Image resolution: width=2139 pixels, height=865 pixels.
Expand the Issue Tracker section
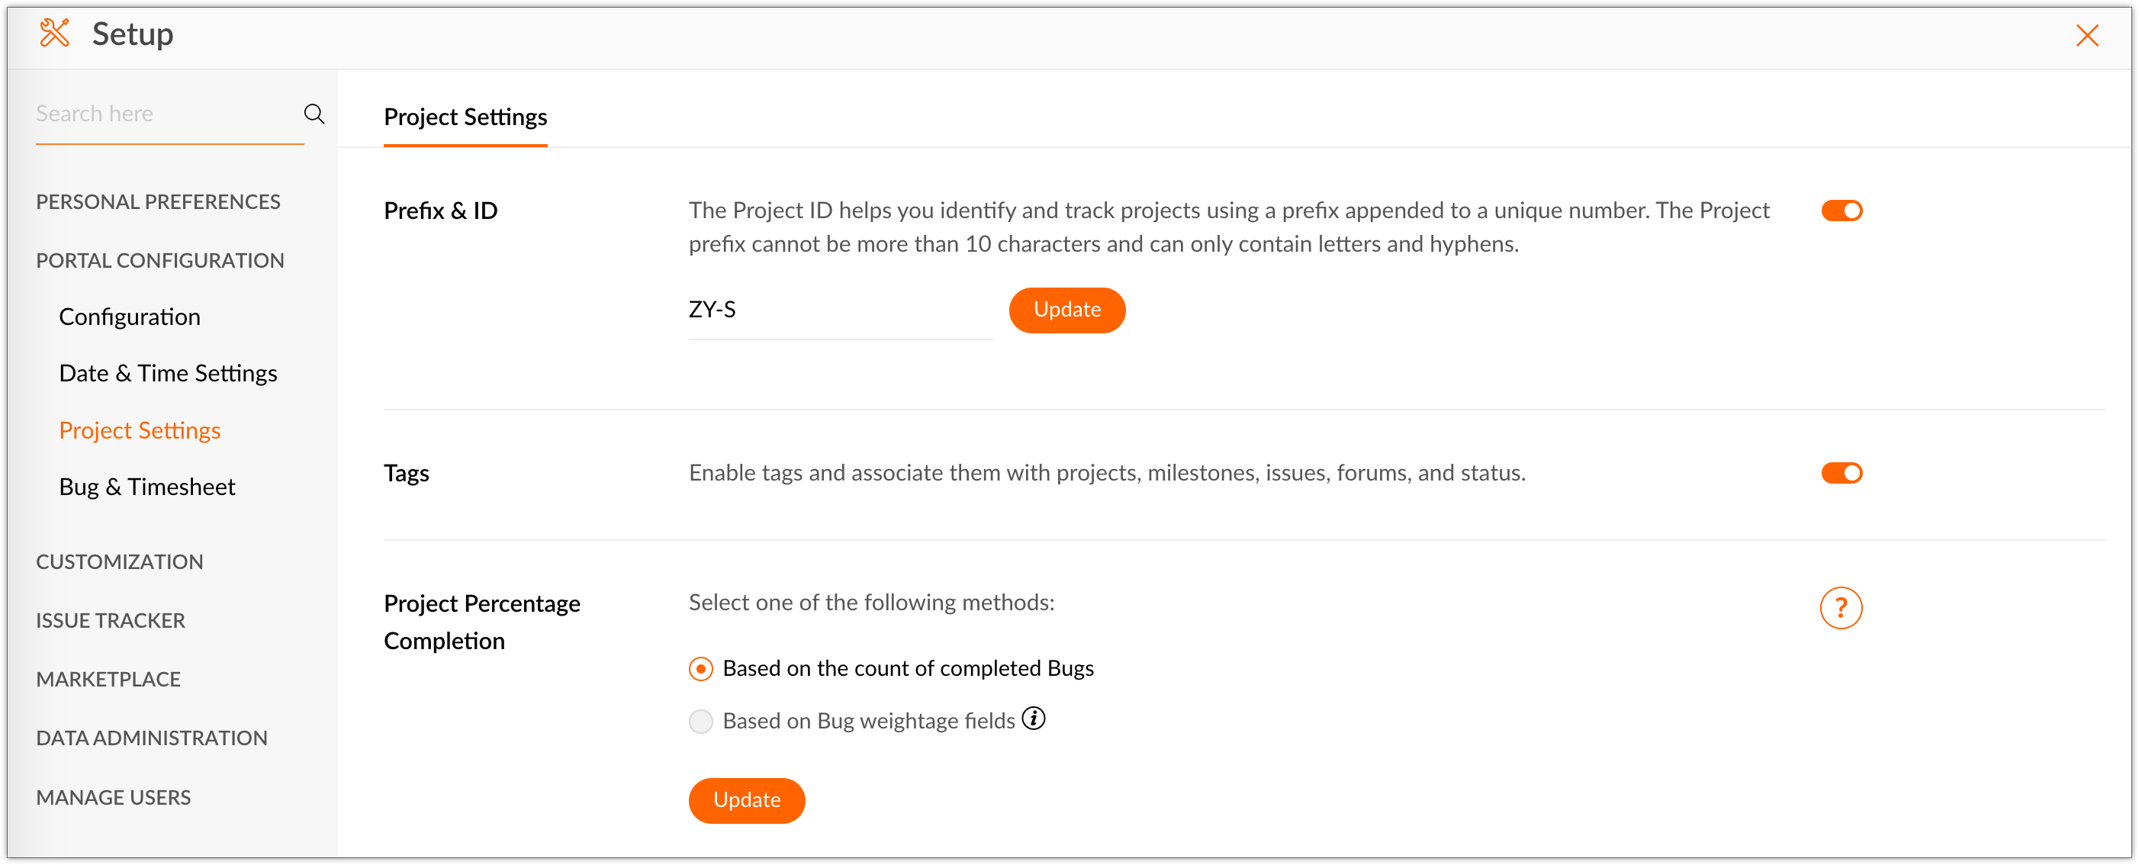coord(111,621)
